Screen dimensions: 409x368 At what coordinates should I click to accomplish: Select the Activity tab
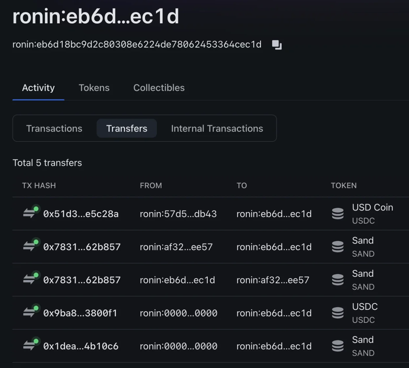38,88
